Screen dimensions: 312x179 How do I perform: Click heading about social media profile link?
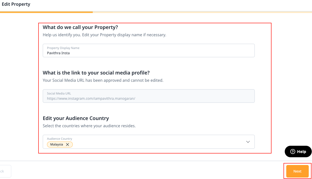click(x=96, y=73)
